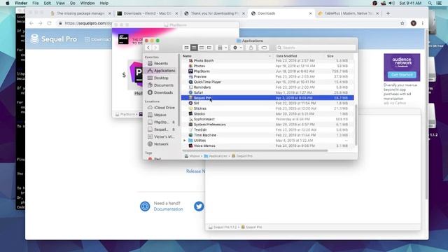Open Downloads in Finder sidebar
Image resolution: width=448 pixels, height=252 pixels.
tap(161, 92)
